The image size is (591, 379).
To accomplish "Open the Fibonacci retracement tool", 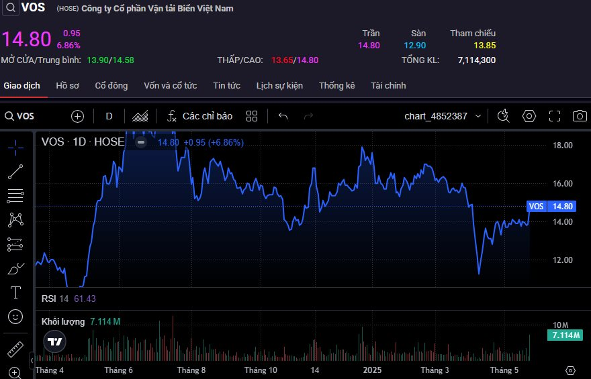I will coord(15,196).
